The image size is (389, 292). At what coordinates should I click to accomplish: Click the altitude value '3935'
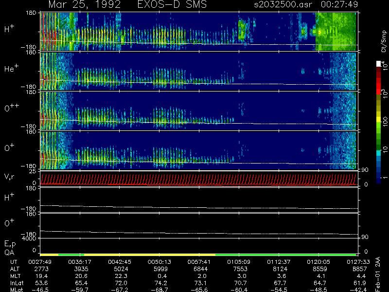tap(81, 269)
